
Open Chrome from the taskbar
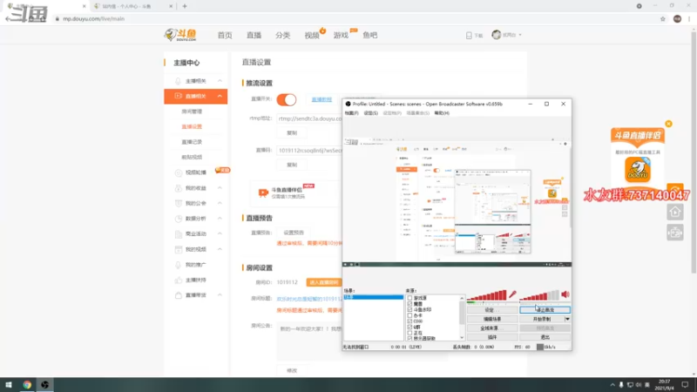(x=27, y=384)
